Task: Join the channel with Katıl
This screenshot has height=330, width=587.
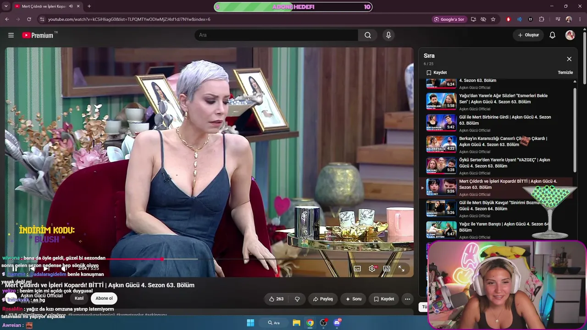Action: click(79, 298)
